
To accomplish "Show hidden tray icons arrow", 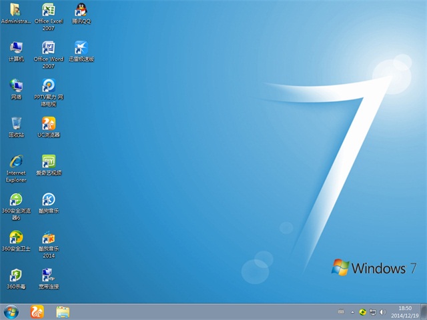I will point(352,312).
